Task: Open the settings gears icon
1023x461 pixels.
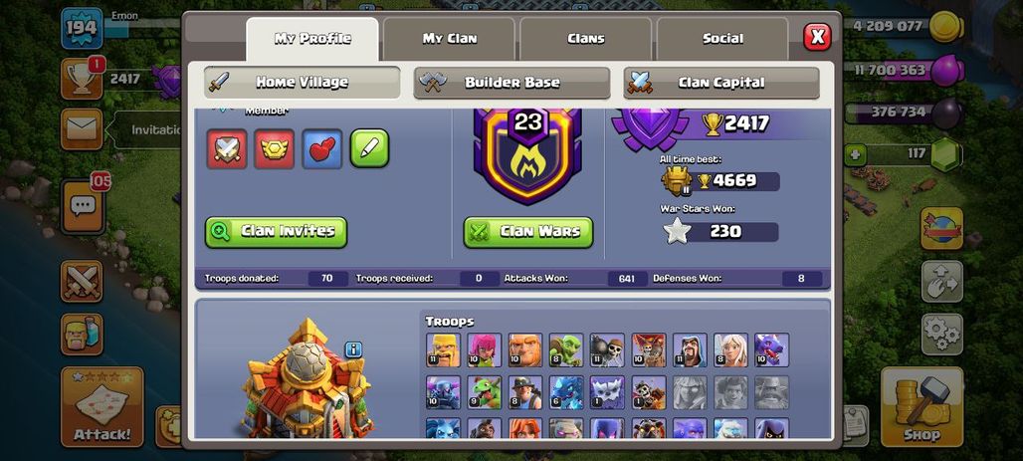Action: coord(942,335)
